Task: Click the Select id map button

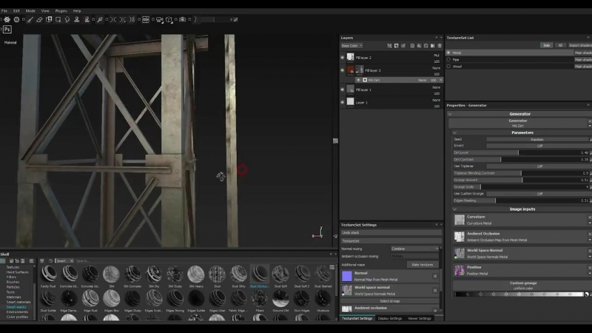Action: 390,301
